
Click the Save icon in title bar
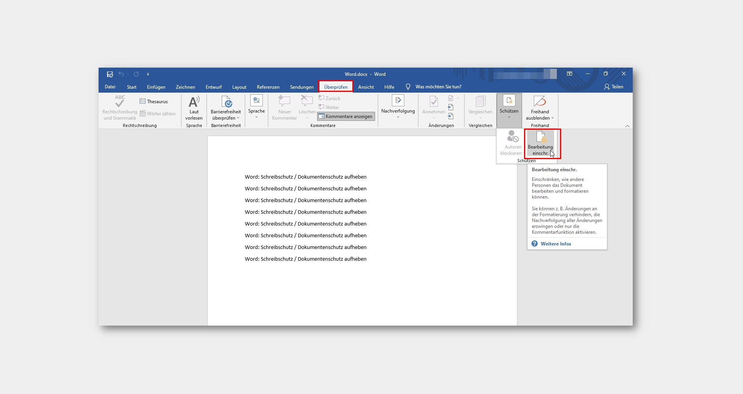click(x=110, y=74)
